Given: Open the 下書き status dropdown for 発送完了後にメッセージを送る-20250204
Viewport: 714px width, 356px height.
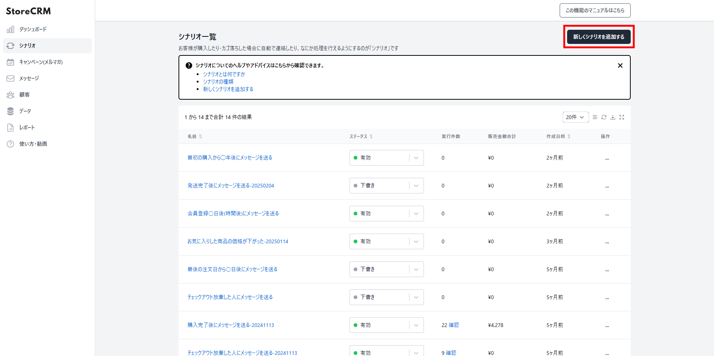Looking at the screenshot, I should coord(416,185).
